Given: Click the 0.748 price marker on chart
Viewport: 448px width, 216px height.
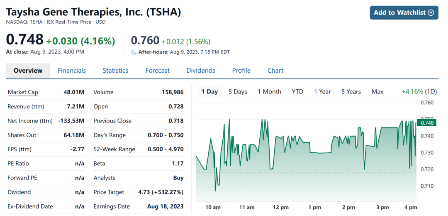Looking at the screenshot, I should point(427,123).
